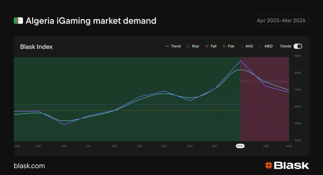Select the JUN label on the x-axis
323x175 pixels.
point(64,146)
